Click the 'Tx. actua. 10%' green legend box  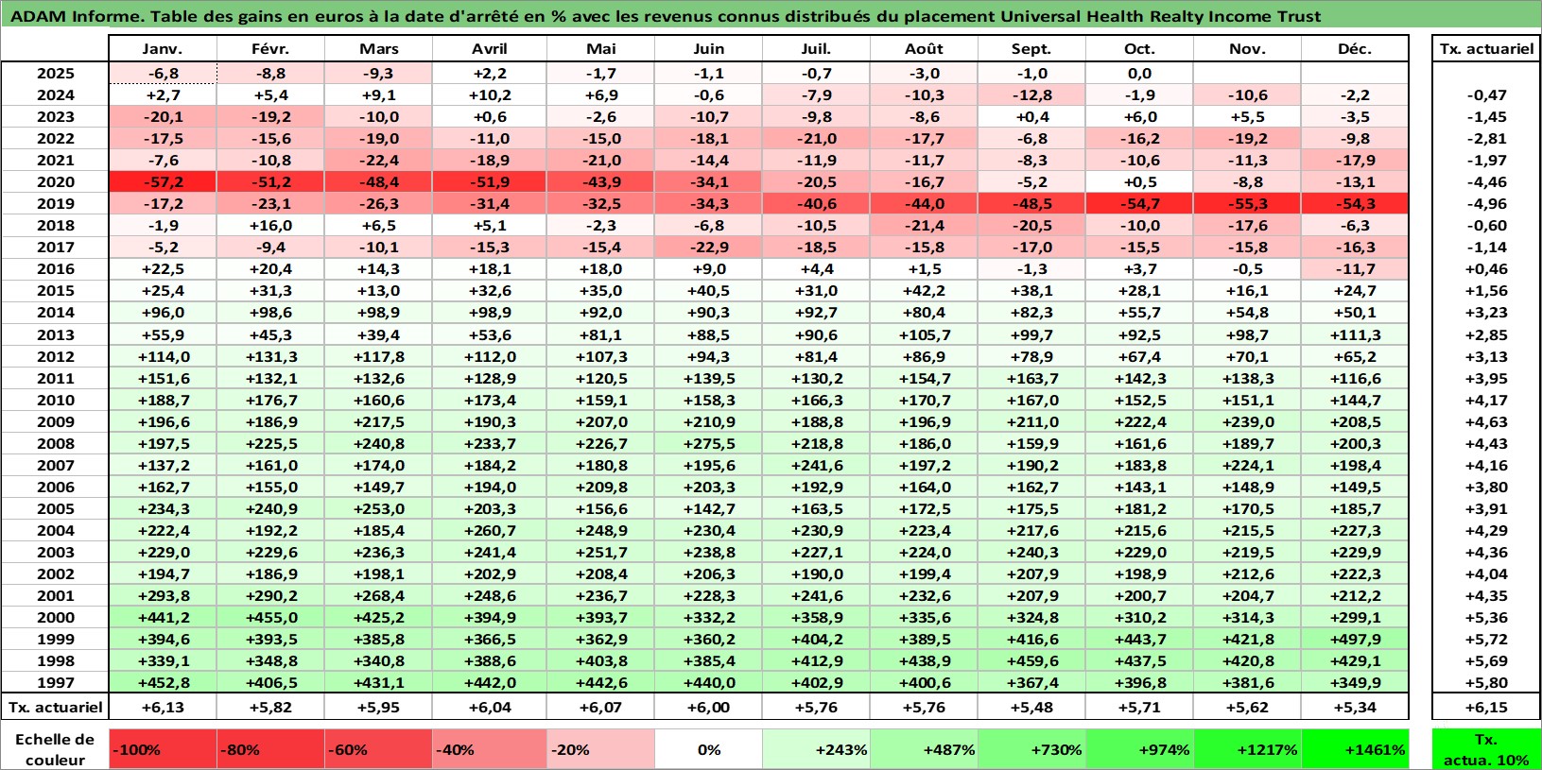1486,749
